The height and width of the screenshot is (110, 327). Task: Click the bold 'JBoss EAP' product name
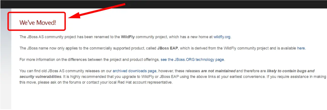coord(168,48)
